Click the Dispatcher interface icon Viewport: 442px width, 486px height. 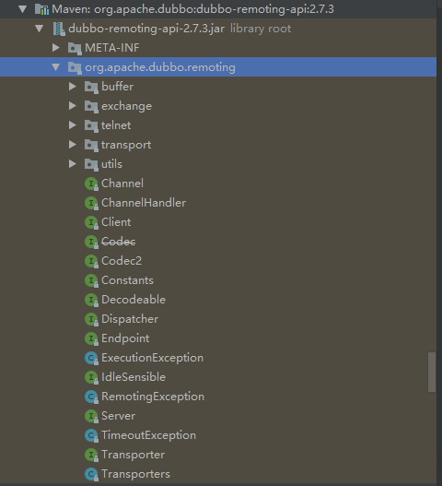[x=91, y=319]
